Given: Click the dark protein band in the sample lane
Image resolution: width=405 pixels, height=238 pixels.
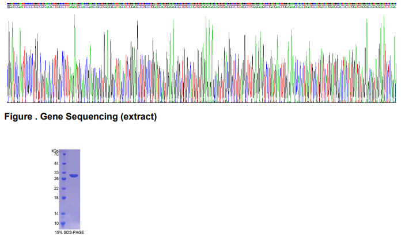Looking at the screenshot, I should [x=74, y=175].
